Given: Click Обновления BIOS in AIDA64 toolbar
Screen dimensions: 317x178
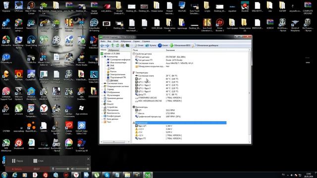Looking at the screenshot, I should (x=180, y=45).
